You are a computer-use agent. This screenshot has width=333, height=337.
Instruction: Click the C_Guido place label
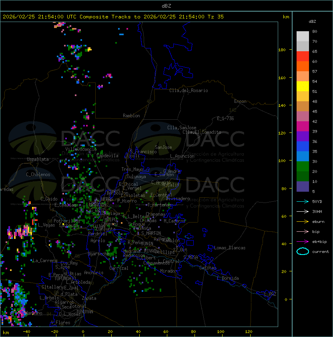pos(49,199)
